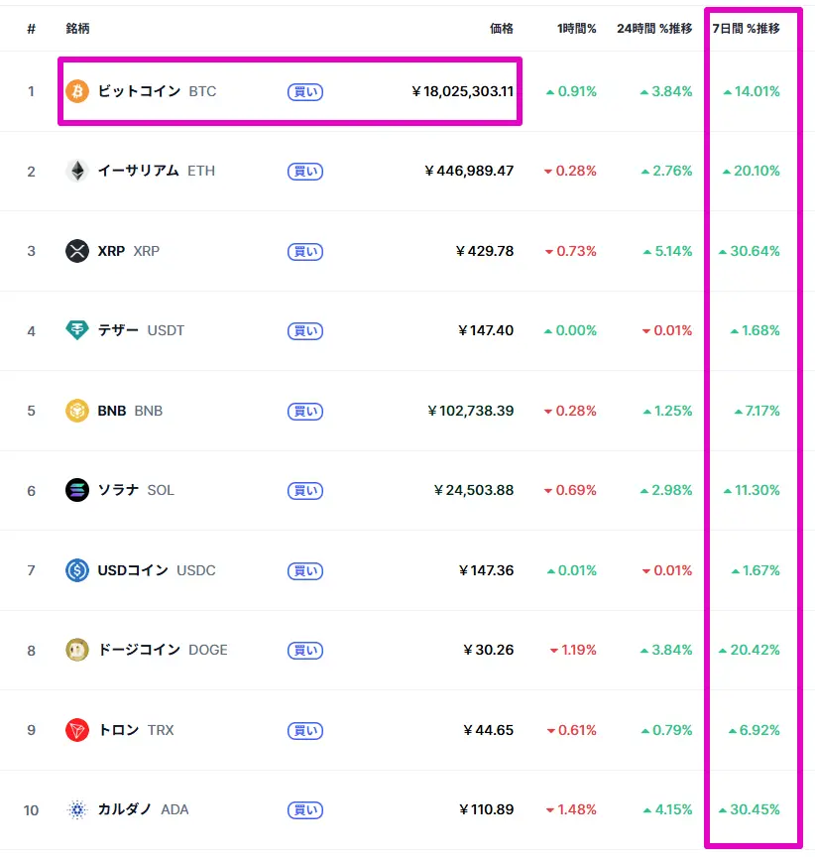Image resolution: width=815 pixels, height=857 pixels.
Task: Click the XRP black logo icon
Action: click(x=77, y=251)
